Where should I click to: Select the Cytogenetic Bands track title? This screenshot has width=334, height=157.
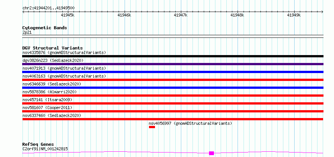pos(45,28)
